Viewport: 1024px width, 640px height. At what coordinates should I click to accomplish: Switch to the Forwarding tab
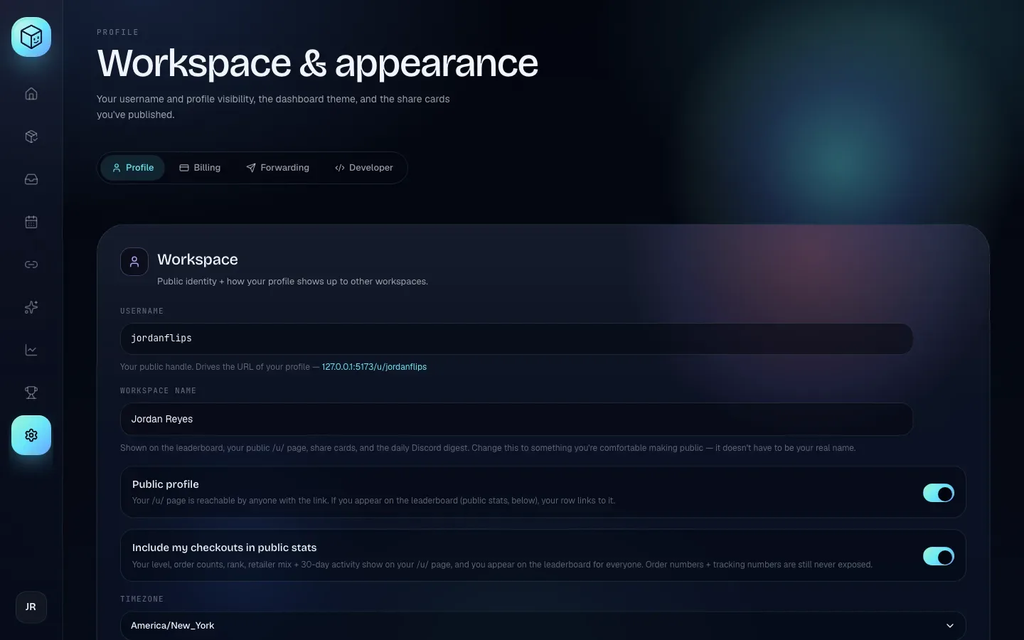pos(277,168)
